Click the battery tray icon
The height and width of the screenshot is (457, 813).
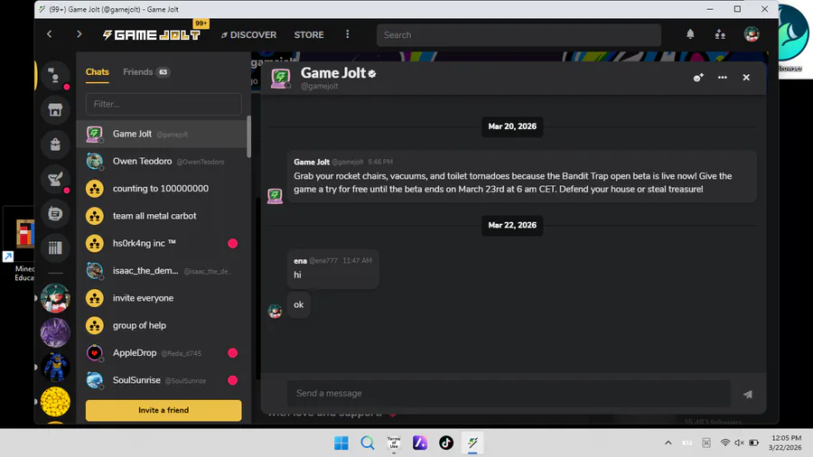[754, 443]
